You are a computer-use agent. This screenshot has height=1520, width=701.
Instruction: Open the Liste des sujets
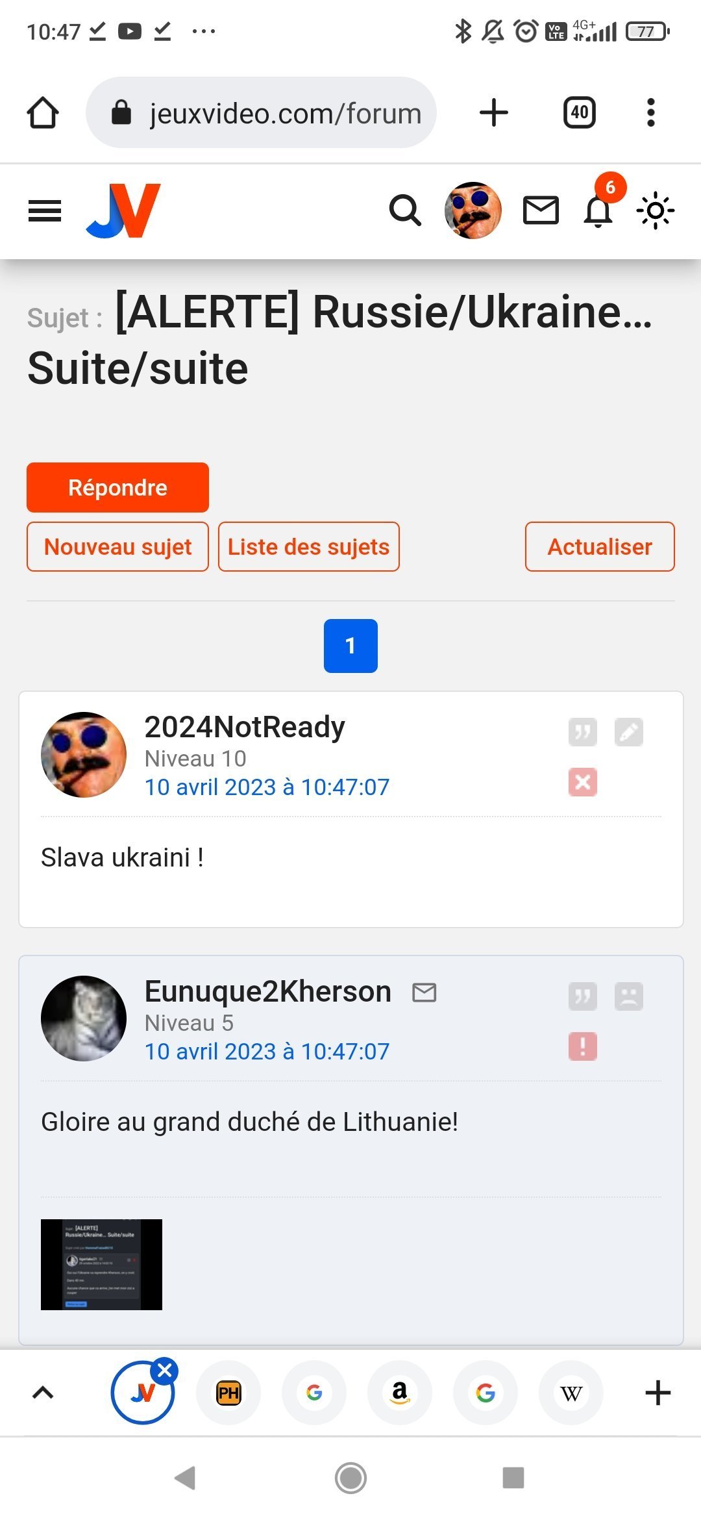click(309, 547)
